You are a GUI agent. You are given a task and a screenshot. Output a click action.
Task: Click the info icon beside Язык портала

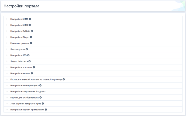[x=27, y=49]
